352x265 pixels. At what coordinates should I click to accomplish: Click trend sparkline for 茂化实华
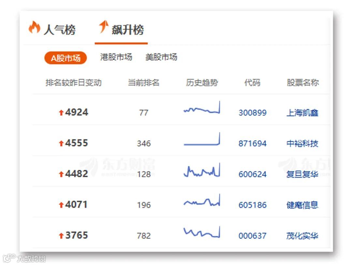[x=202, y=232]
